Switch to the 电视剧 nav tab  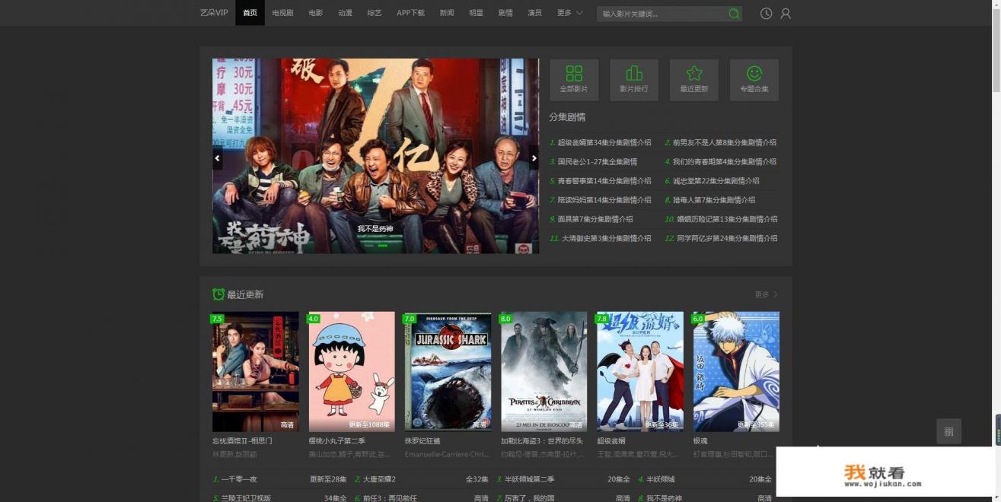click(281, 13)
